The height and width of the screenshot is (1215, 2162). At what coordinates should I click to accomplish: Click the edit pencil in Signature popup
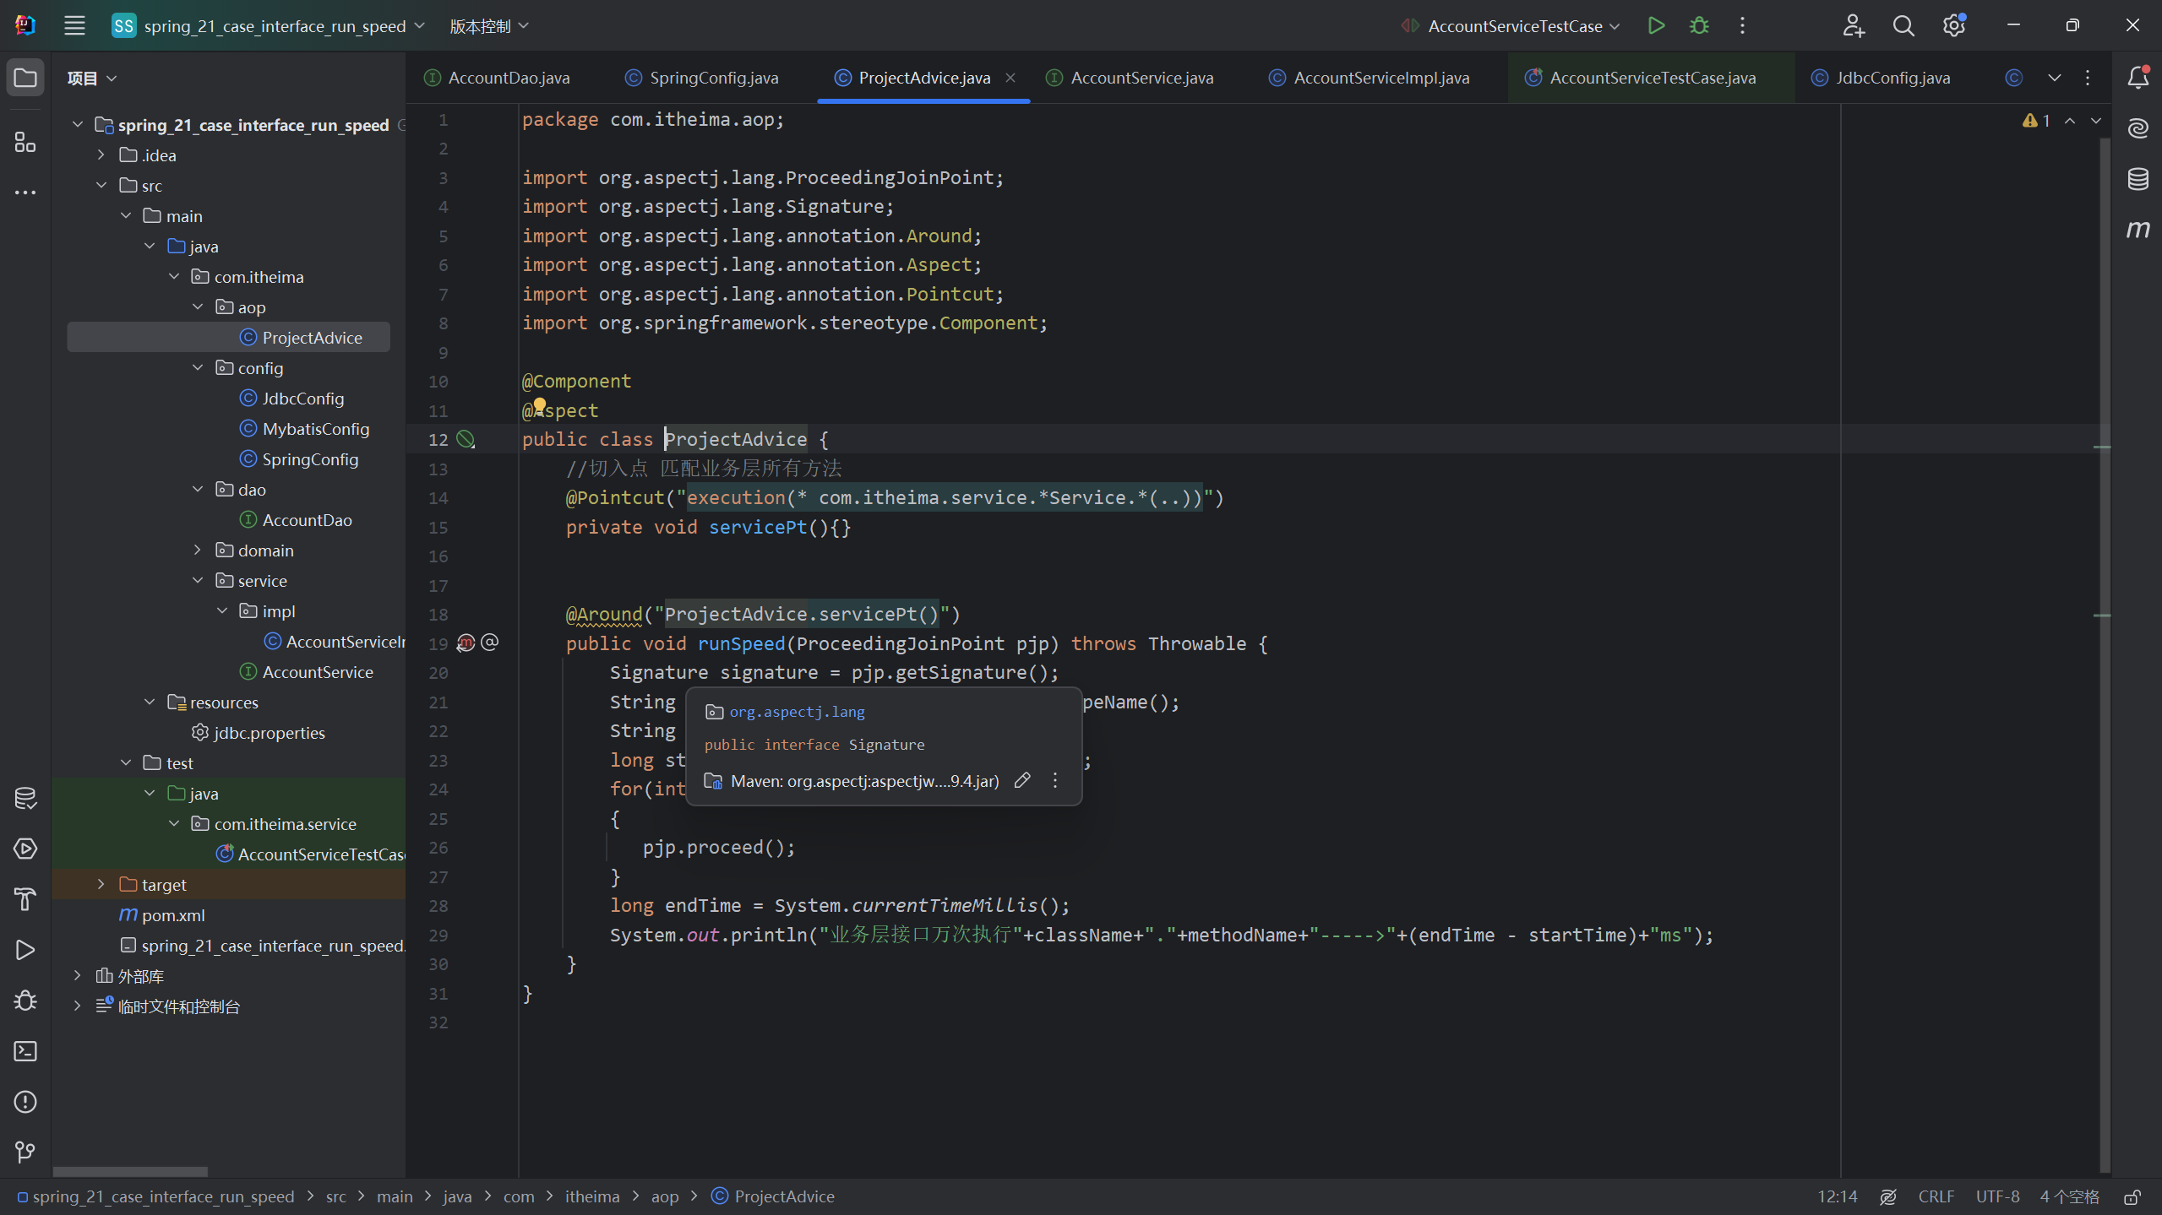tap(1022, 780)
